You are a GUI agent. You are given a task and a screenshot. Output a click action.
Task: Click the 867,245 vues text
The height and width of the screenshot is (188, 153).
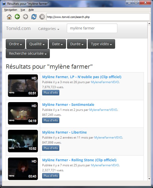point(52,115)
